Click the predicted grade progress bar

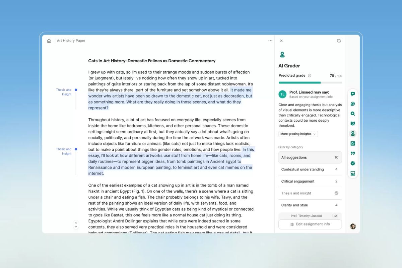(x=310, y=82)
